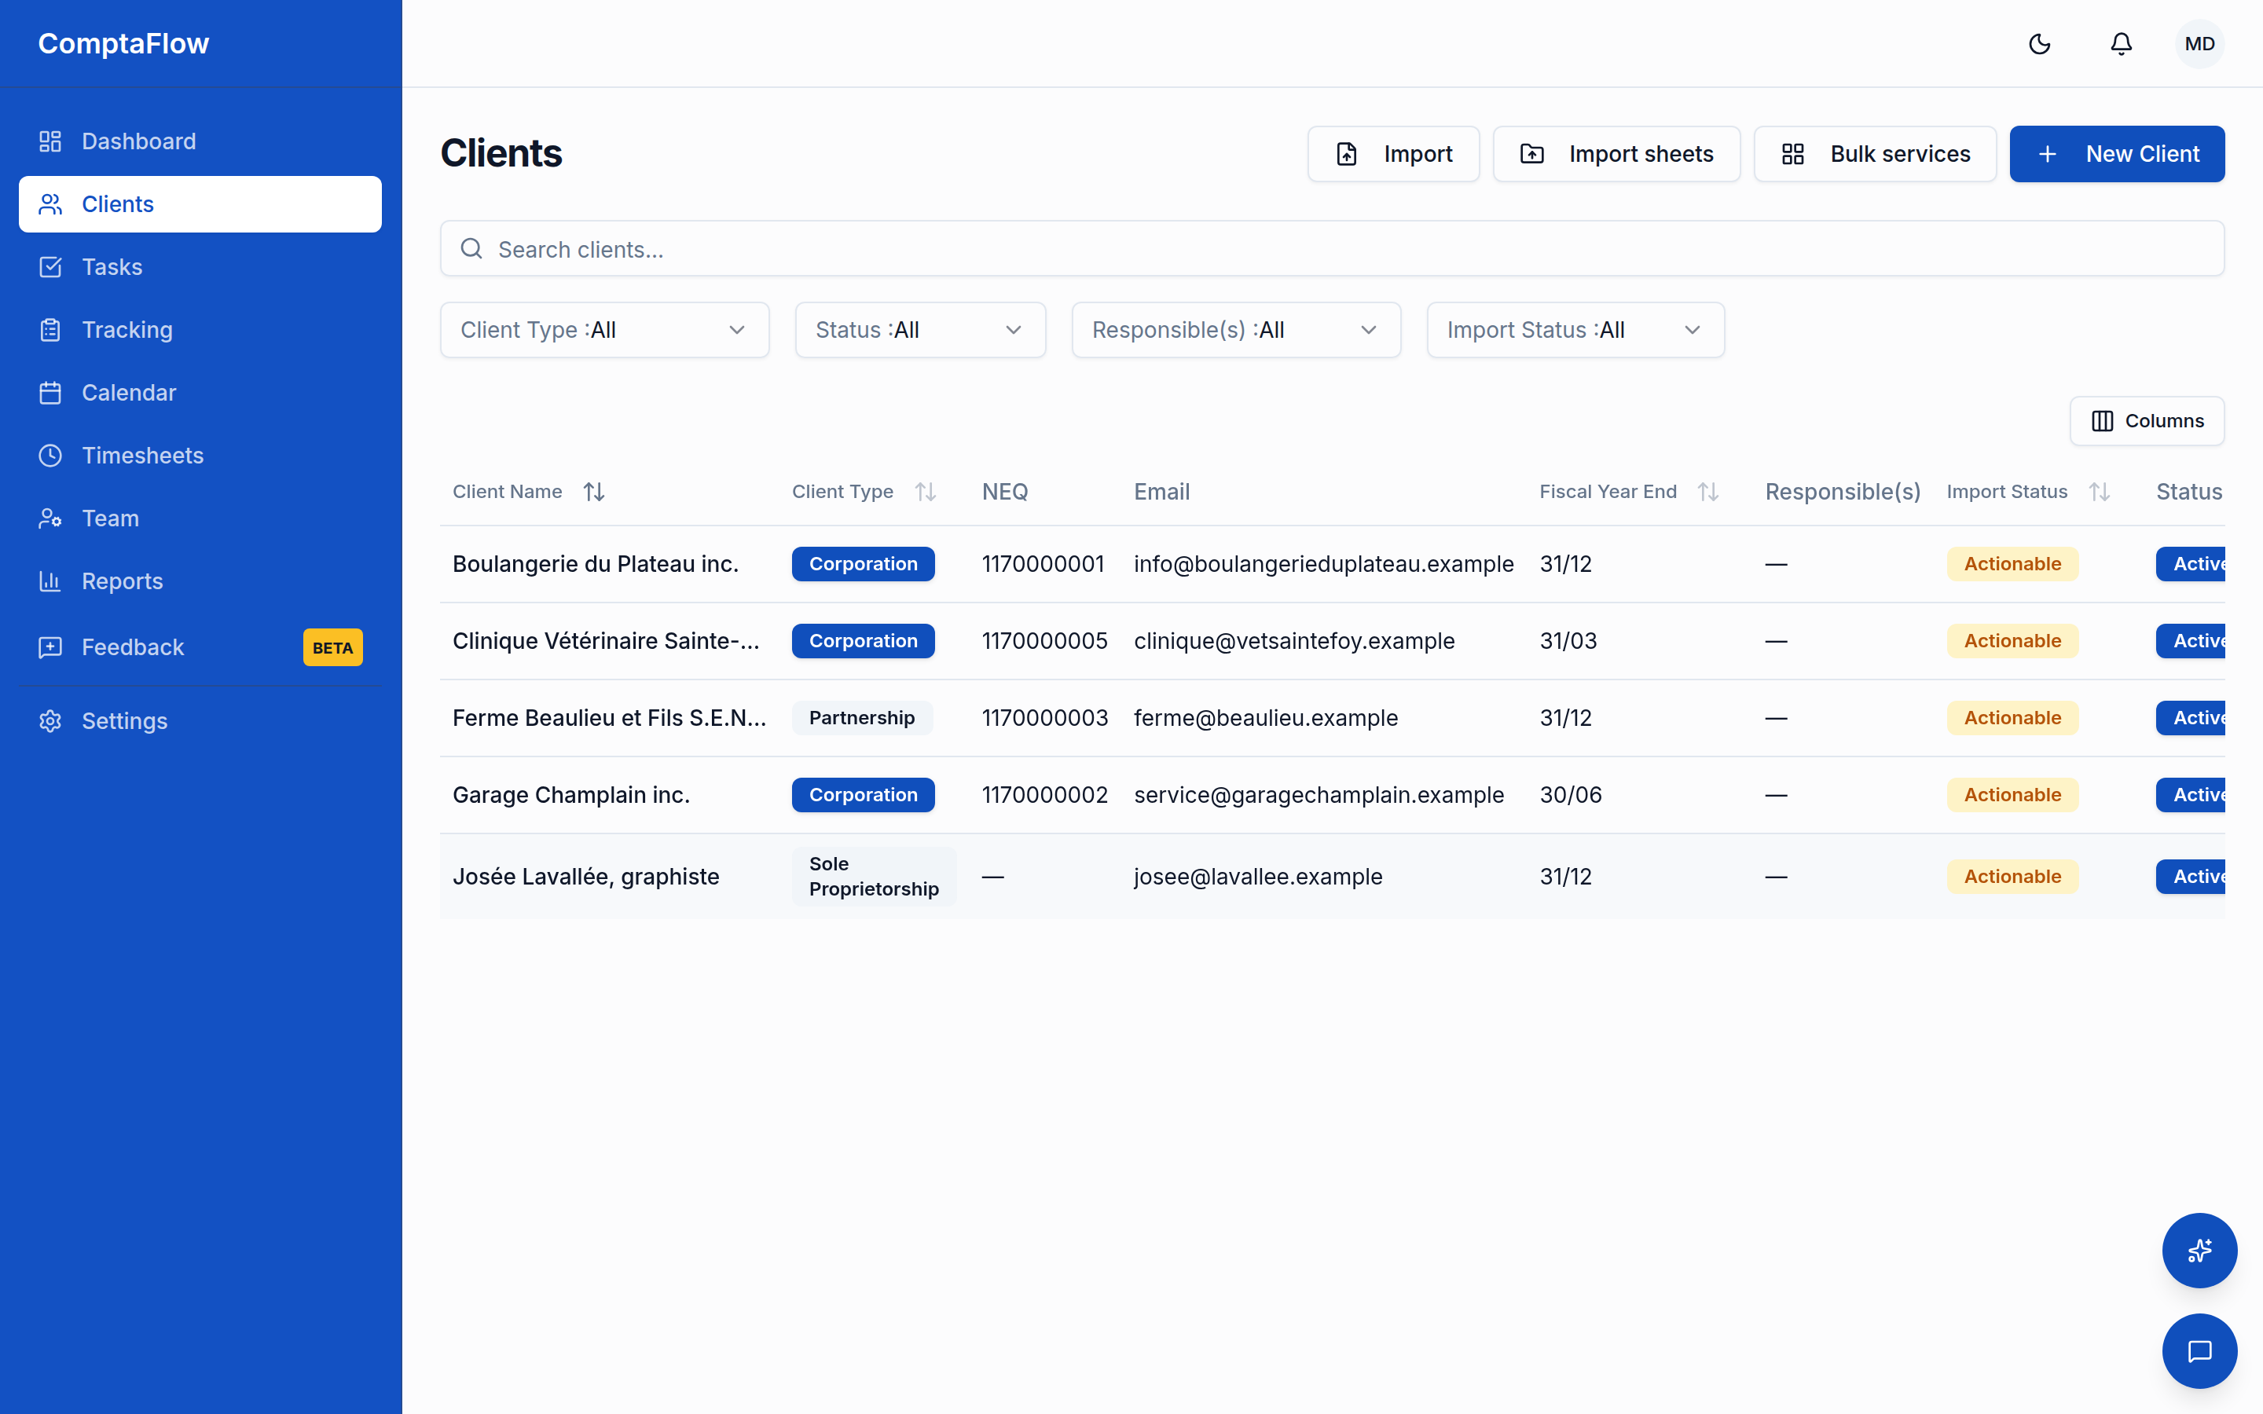Open Team in the sidebar
The height and width of the screenshot is (1414, 2263).
tap(200, 518)
